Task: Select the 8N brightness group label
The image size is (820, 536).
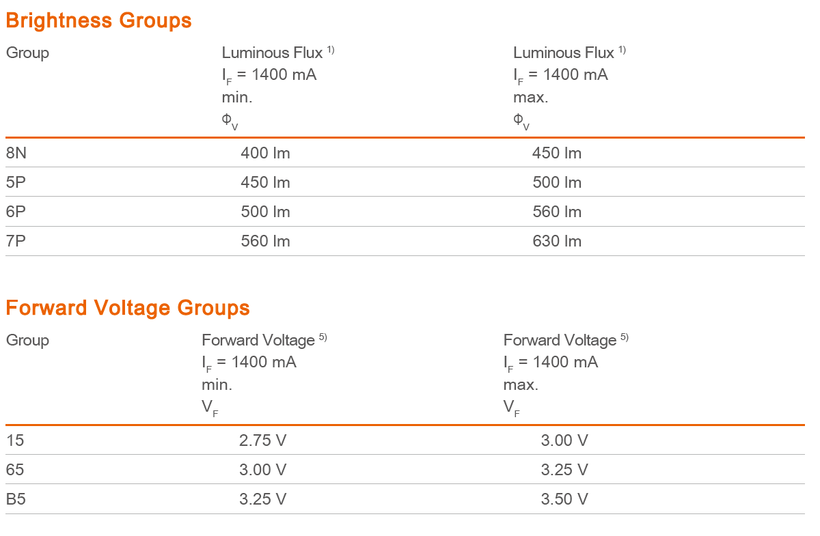Action: coord(16,153)
